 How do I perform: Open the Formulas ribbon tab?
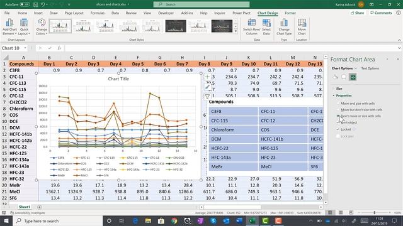point(98,13)
